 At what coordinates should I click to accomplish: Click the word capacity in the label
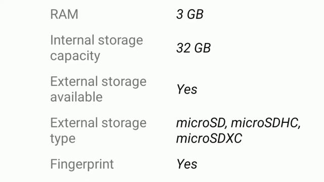coord(75,56)
